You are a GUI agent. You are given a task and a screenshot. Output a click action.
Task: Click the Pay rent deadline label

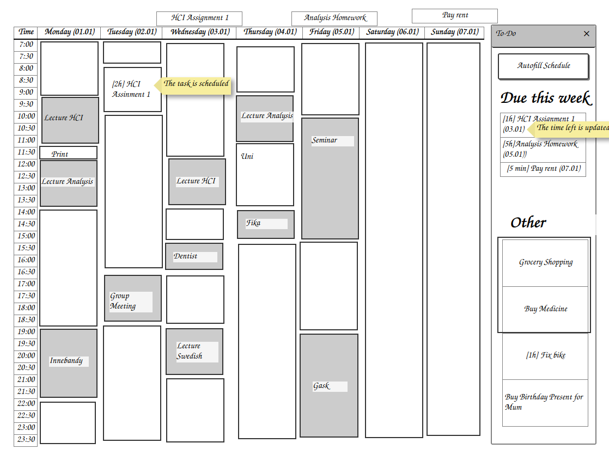pyautogui.click(x=454, y=16)
